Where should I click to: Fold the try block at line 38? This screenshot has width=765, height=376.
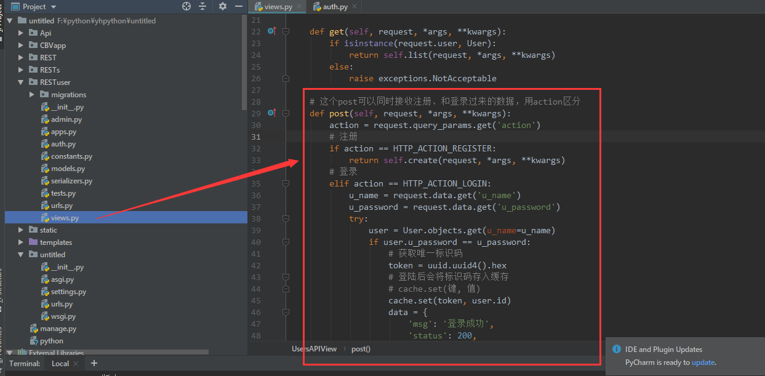click(x=286, y=218)
